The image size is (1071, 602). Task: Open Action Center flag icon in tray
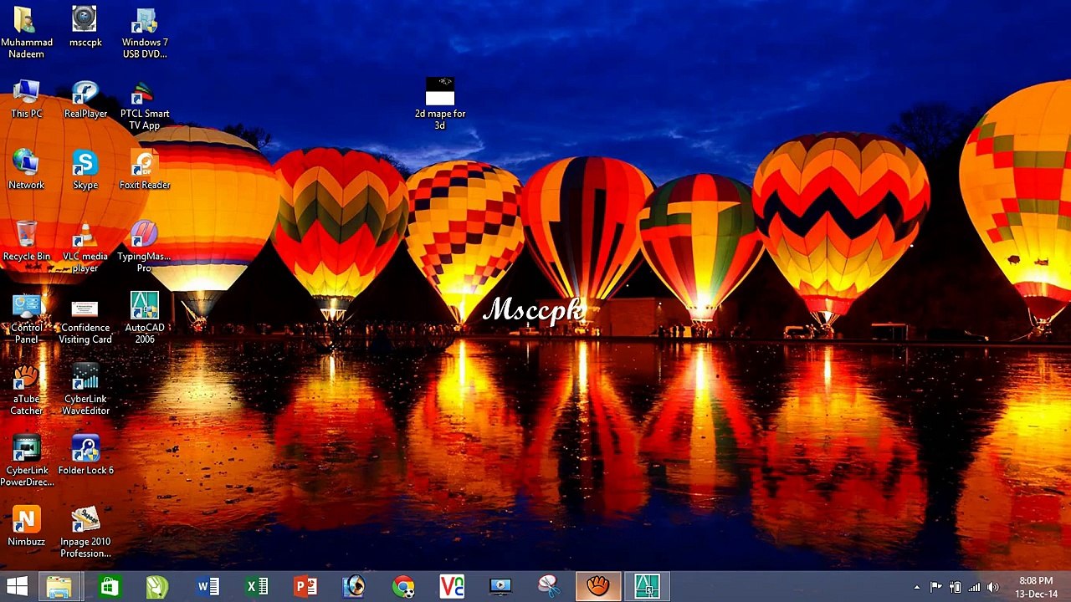click(x=935, y=587)
